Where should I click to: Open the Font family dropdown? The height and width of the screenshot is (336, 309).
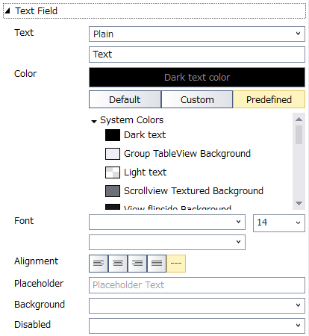[x=167, y=222]
